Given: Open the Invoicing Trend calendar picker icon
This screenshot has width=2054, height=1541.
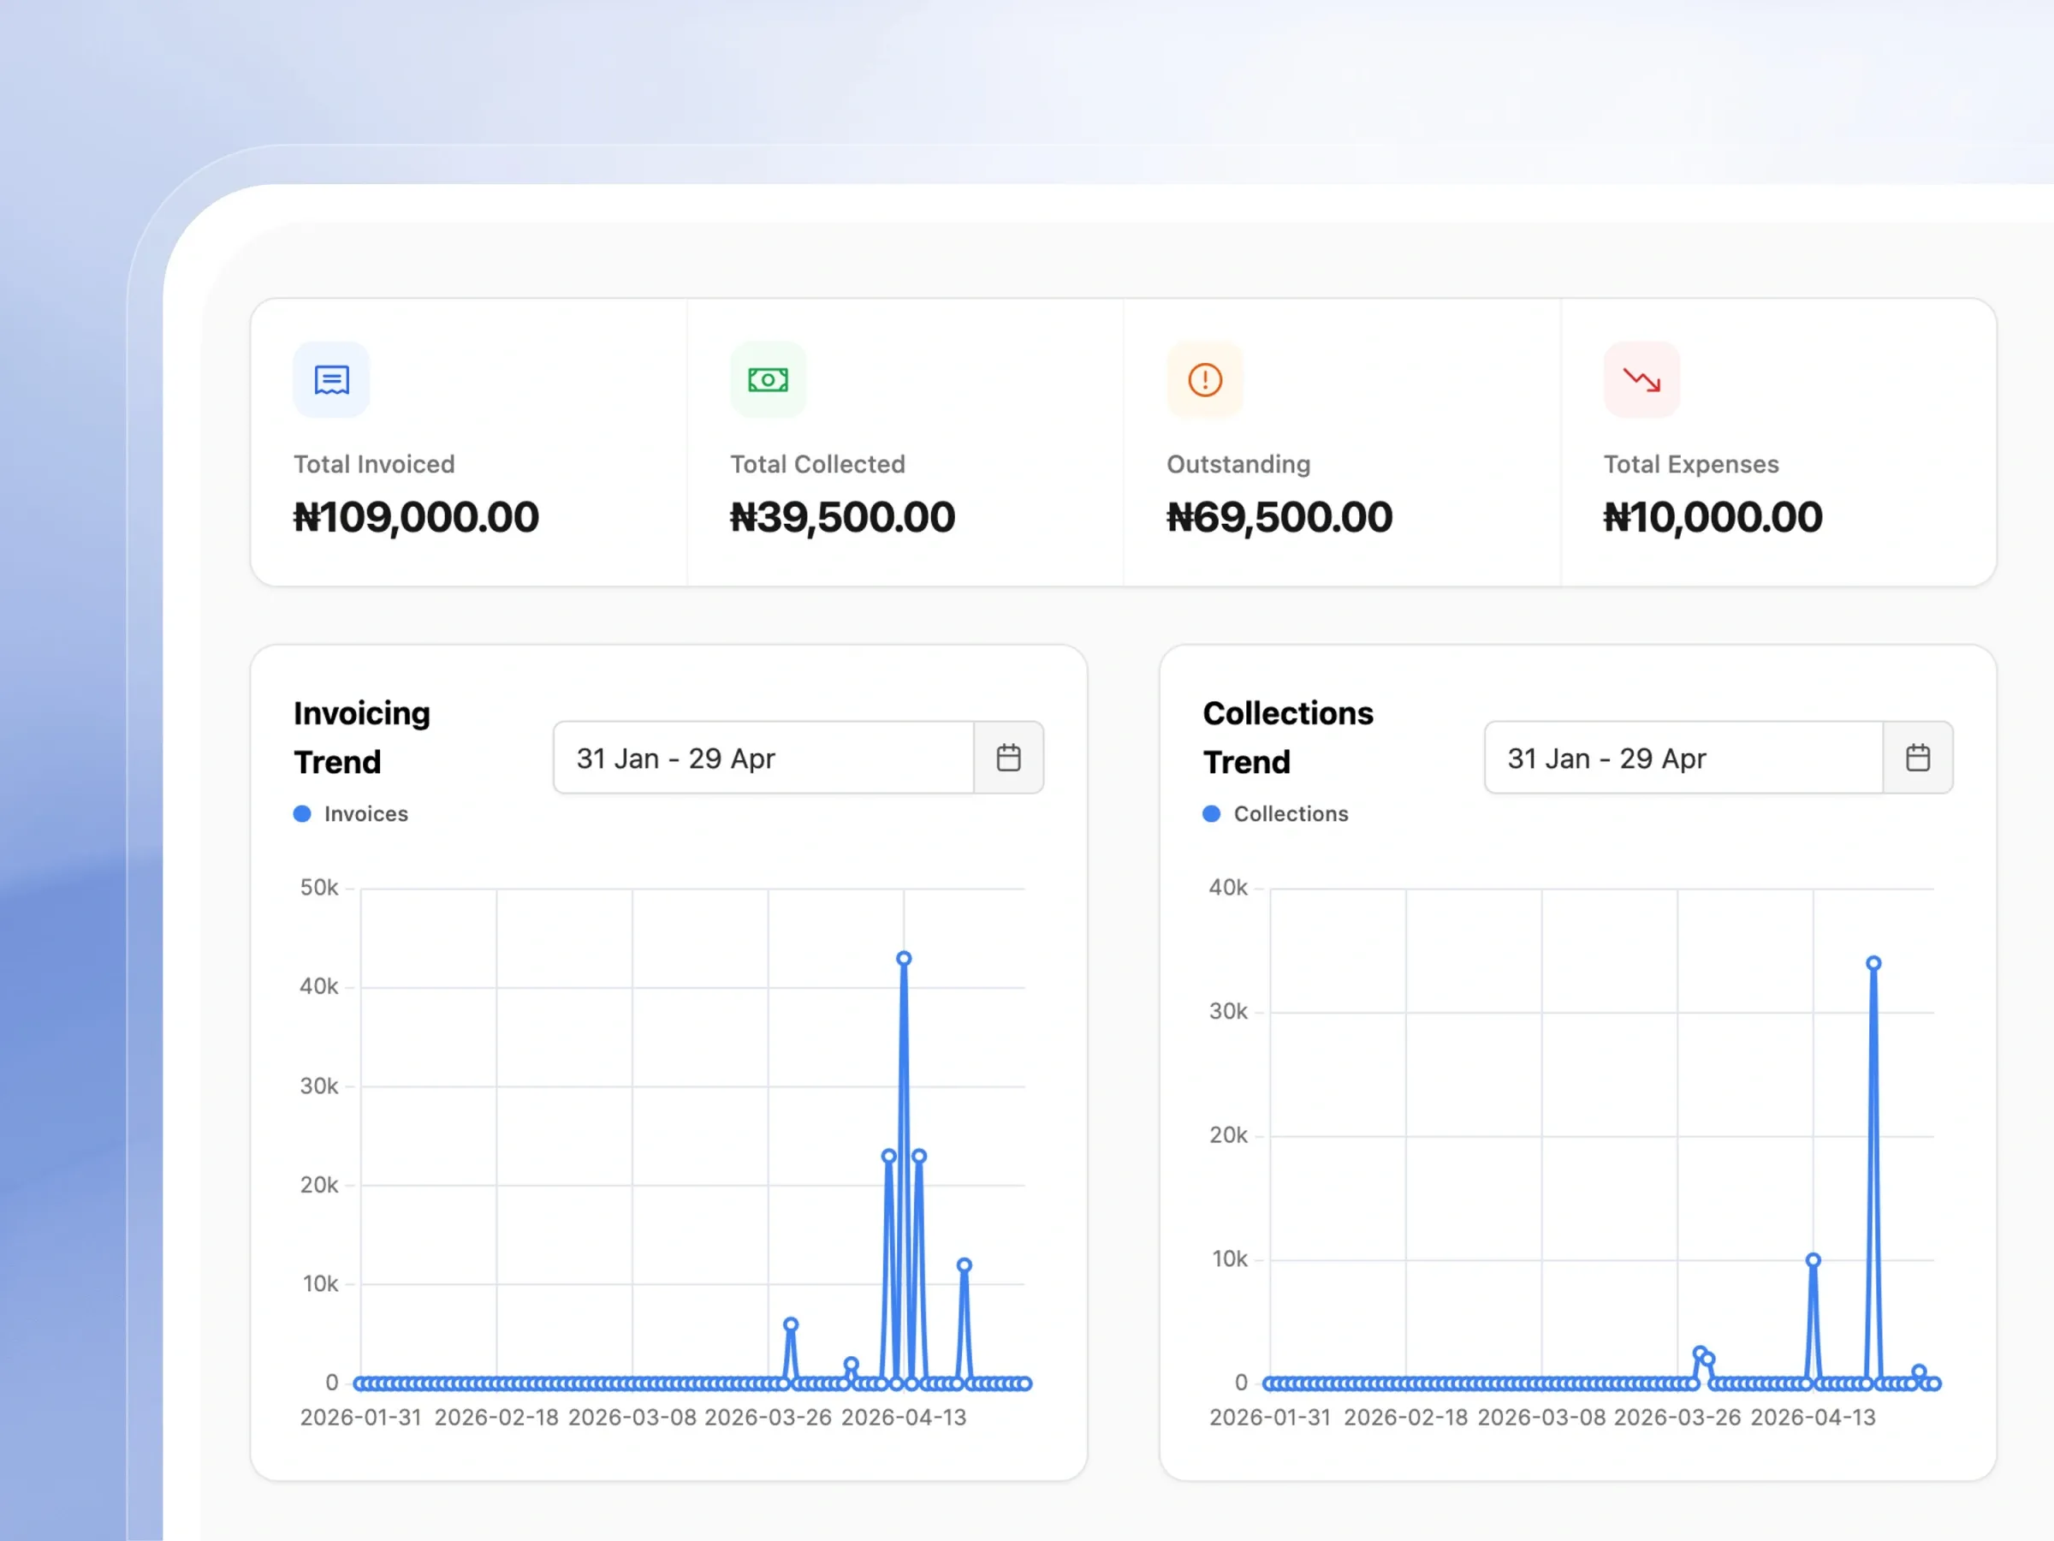Looking at the screenshot, I should coord(1008,758).
